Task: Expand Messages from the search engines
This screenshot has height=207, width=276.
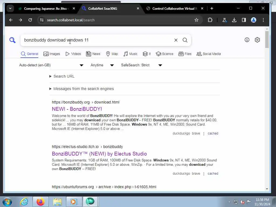Action: [81, 89]
